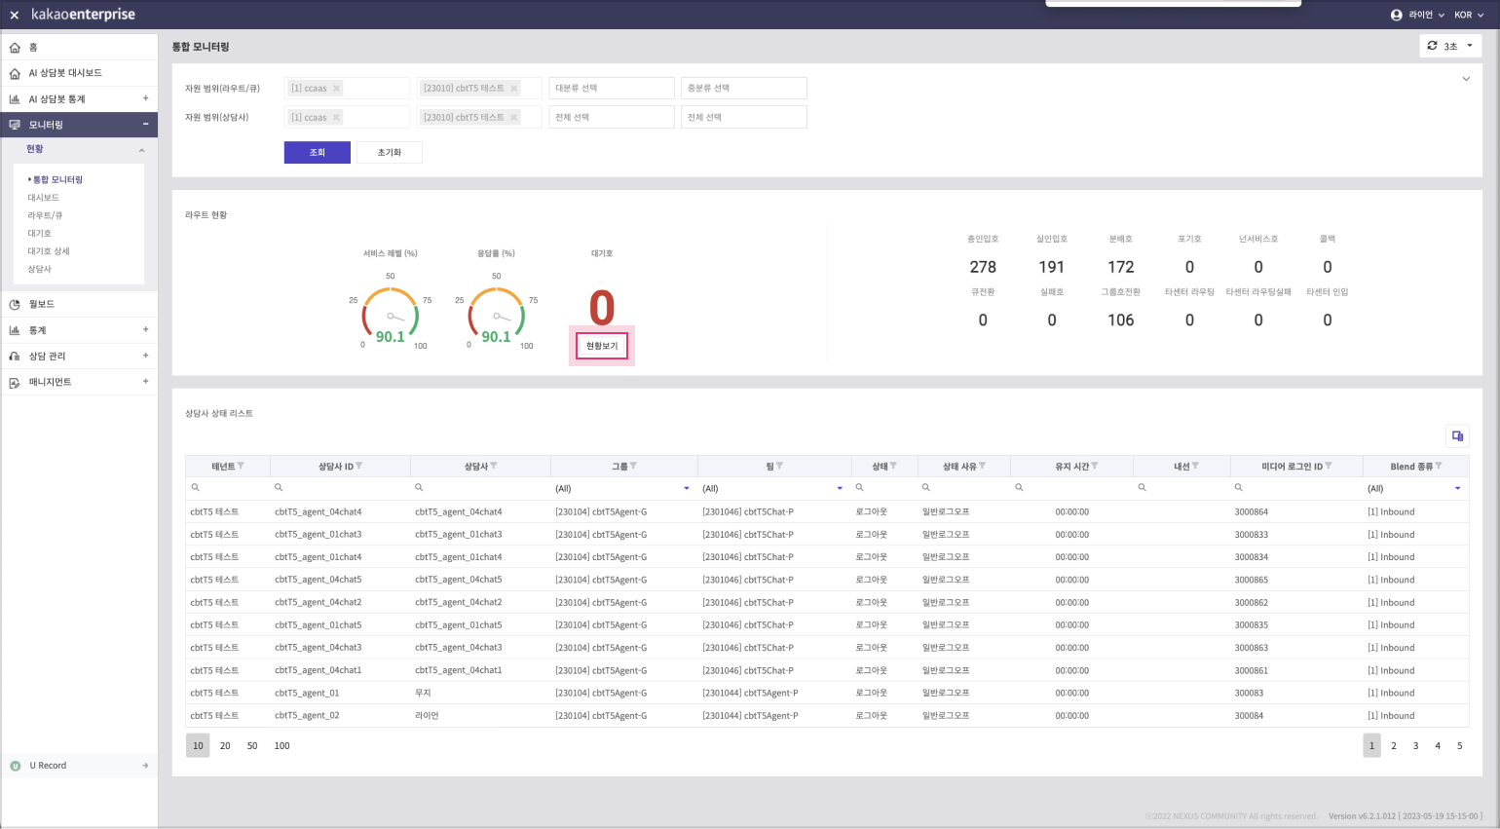Click the 상담 관리 headset icon

15,357
